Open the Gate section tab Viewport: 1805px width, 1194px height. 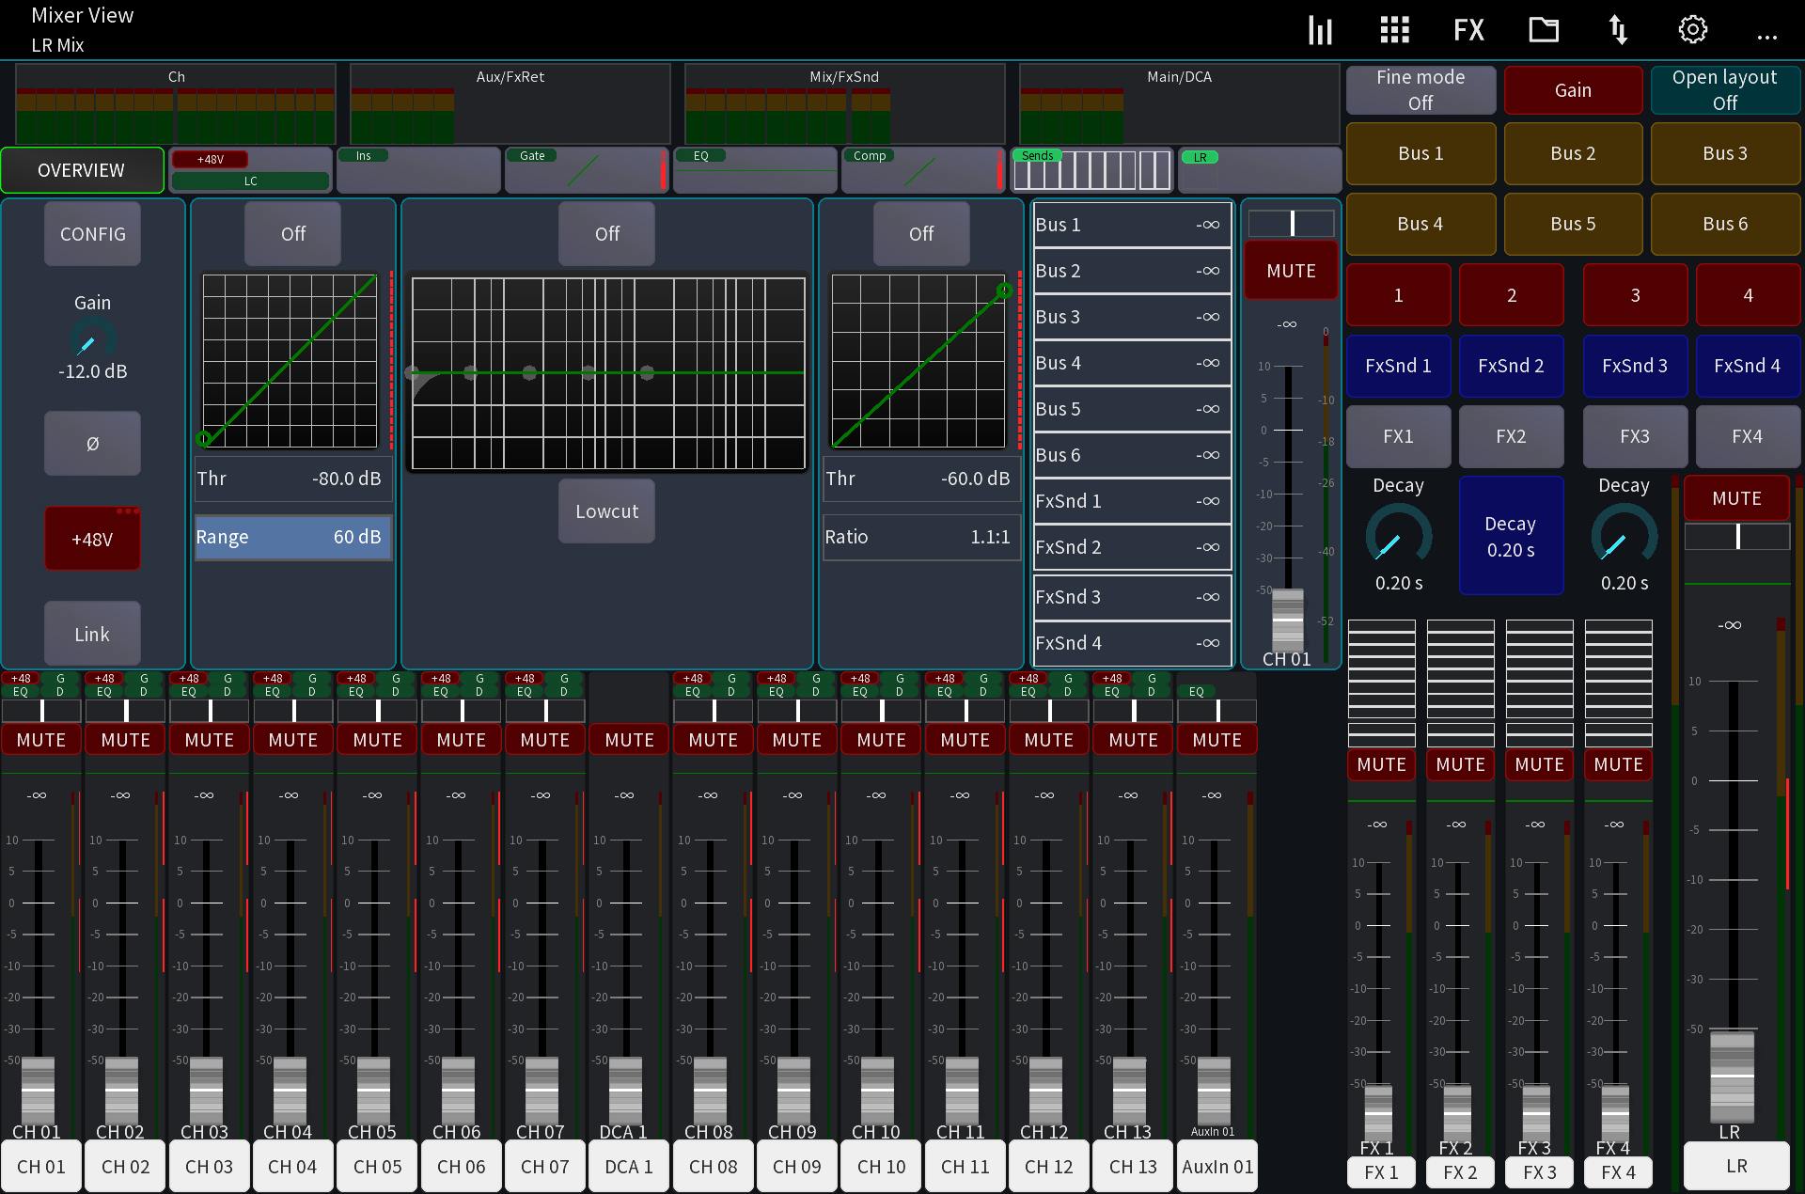coord(586,170)
